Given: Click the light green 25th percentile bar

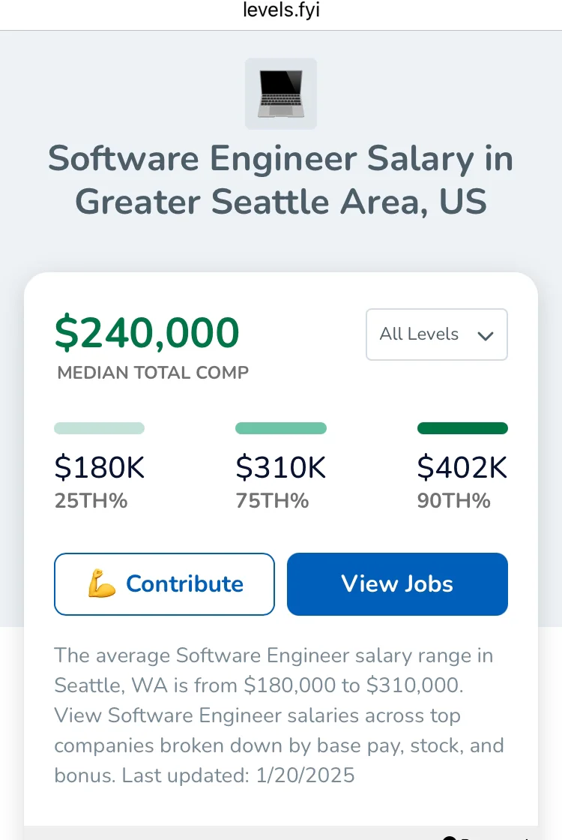Looking at the screenshot, I should point(99,428).
